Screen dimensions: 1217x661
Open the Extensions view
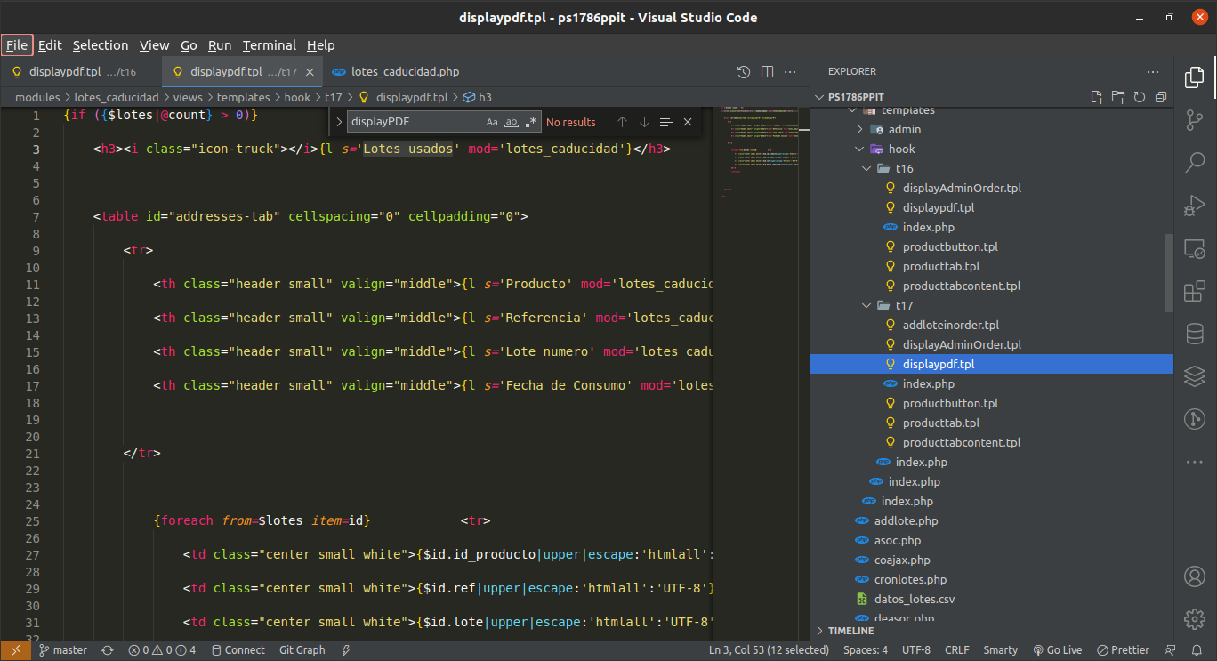[x=1194, y=291]
